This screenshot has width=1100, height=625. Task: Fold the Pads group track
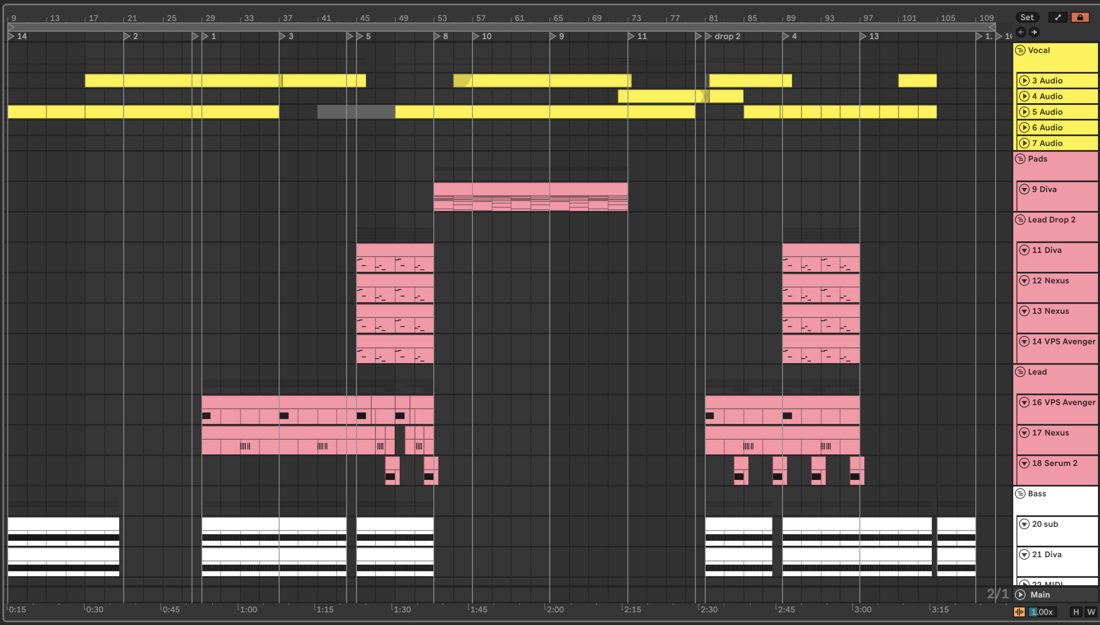coord(1020,159)
